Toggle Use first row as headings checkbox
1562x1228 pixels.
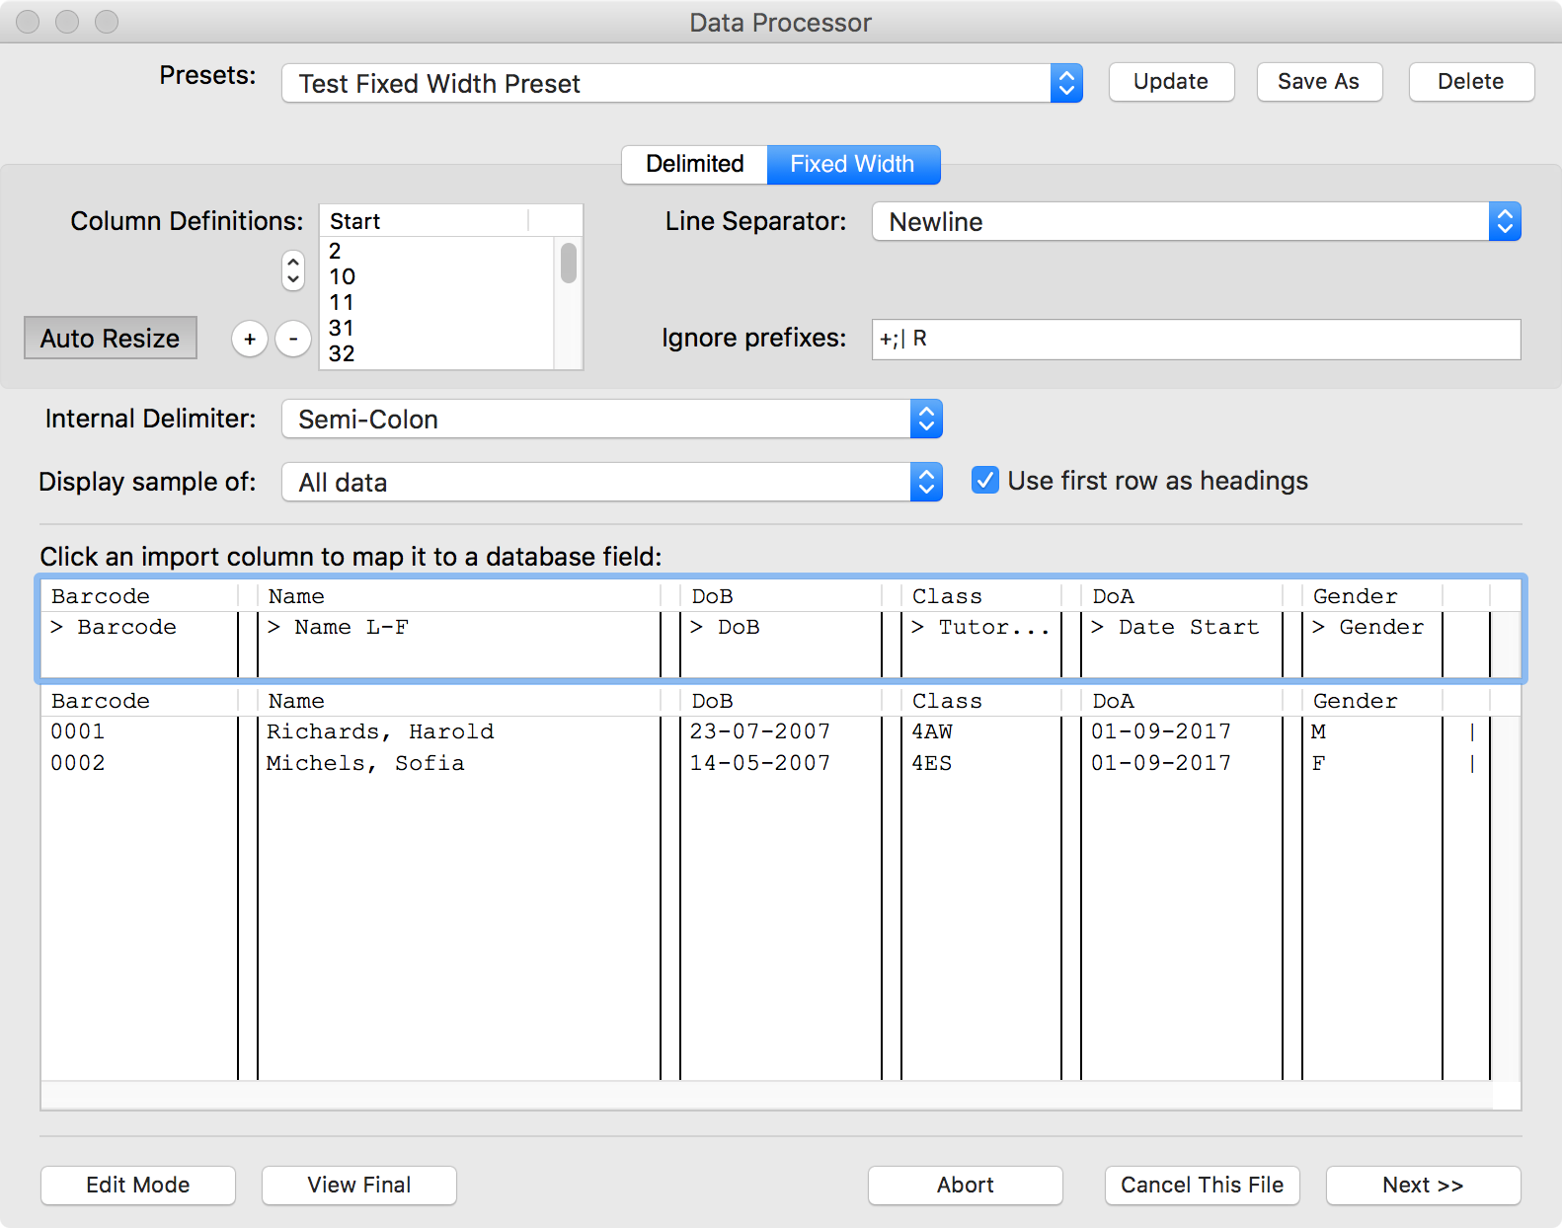pos(985,480)
